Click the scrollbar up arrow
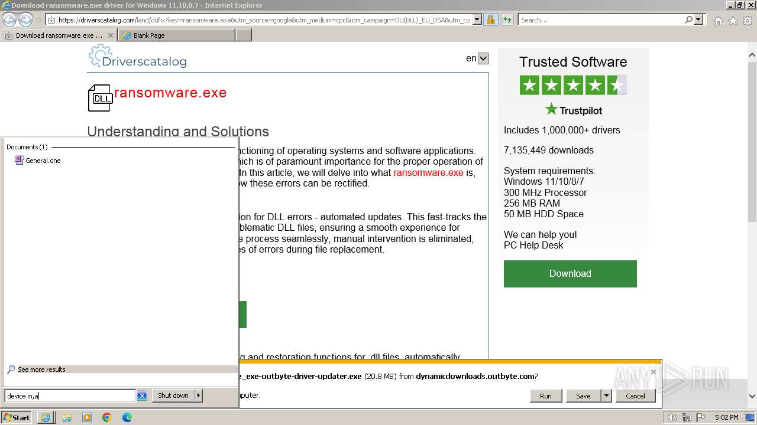The image size is (757, 425). coord(752,55)
